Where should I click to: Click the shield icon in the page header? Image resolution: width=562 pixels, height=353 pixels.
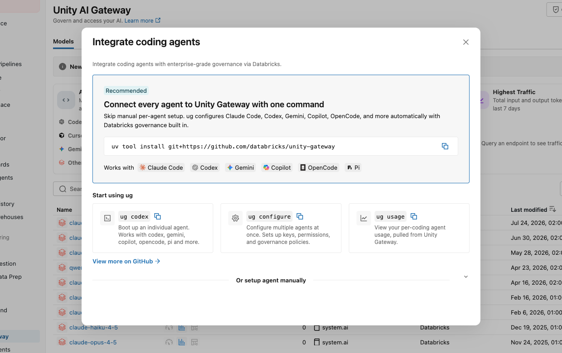tap(556, 10)
